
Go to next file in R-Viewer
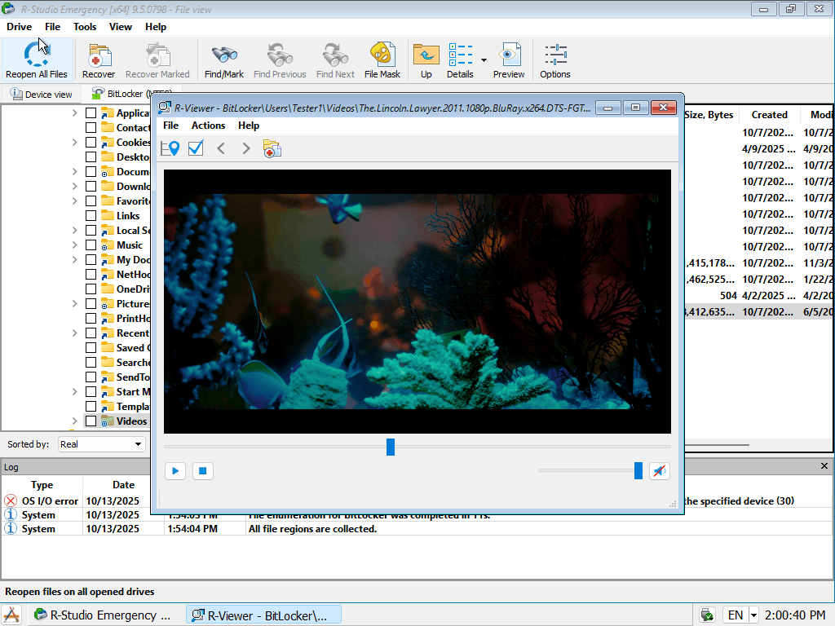click(x=245, y=148)
